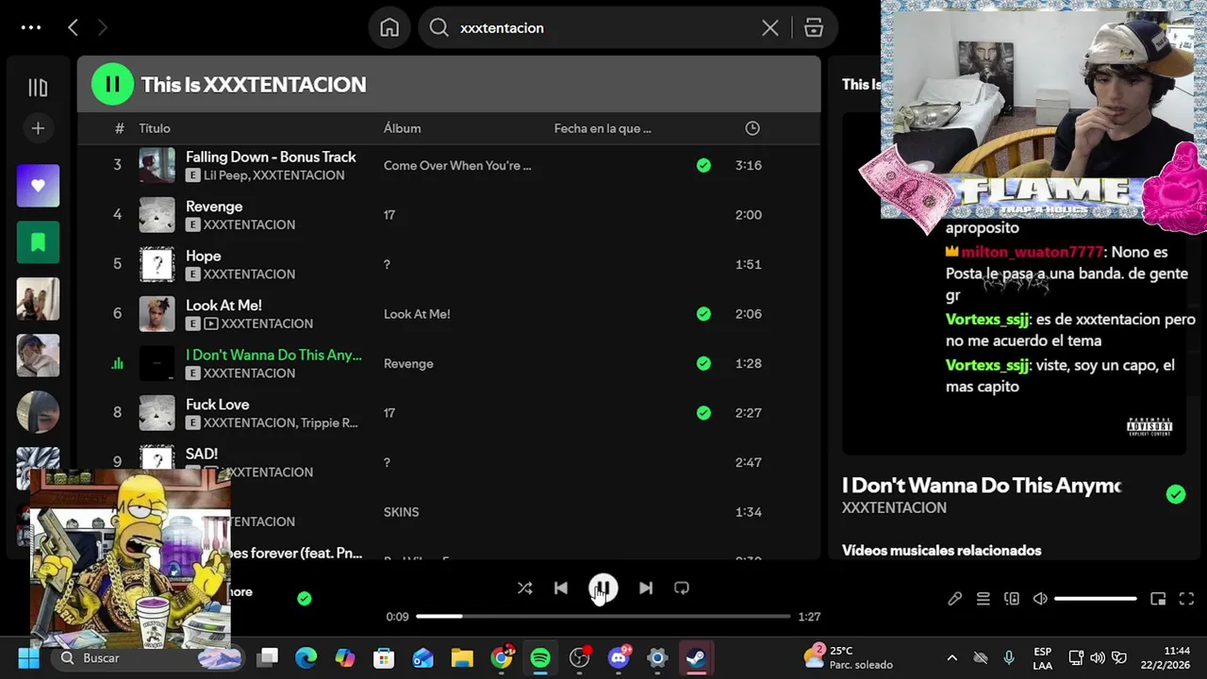Open the lyrics microphone icon
The height and width of the screenshot is (679, 1207).
click(x=954, y=599)
